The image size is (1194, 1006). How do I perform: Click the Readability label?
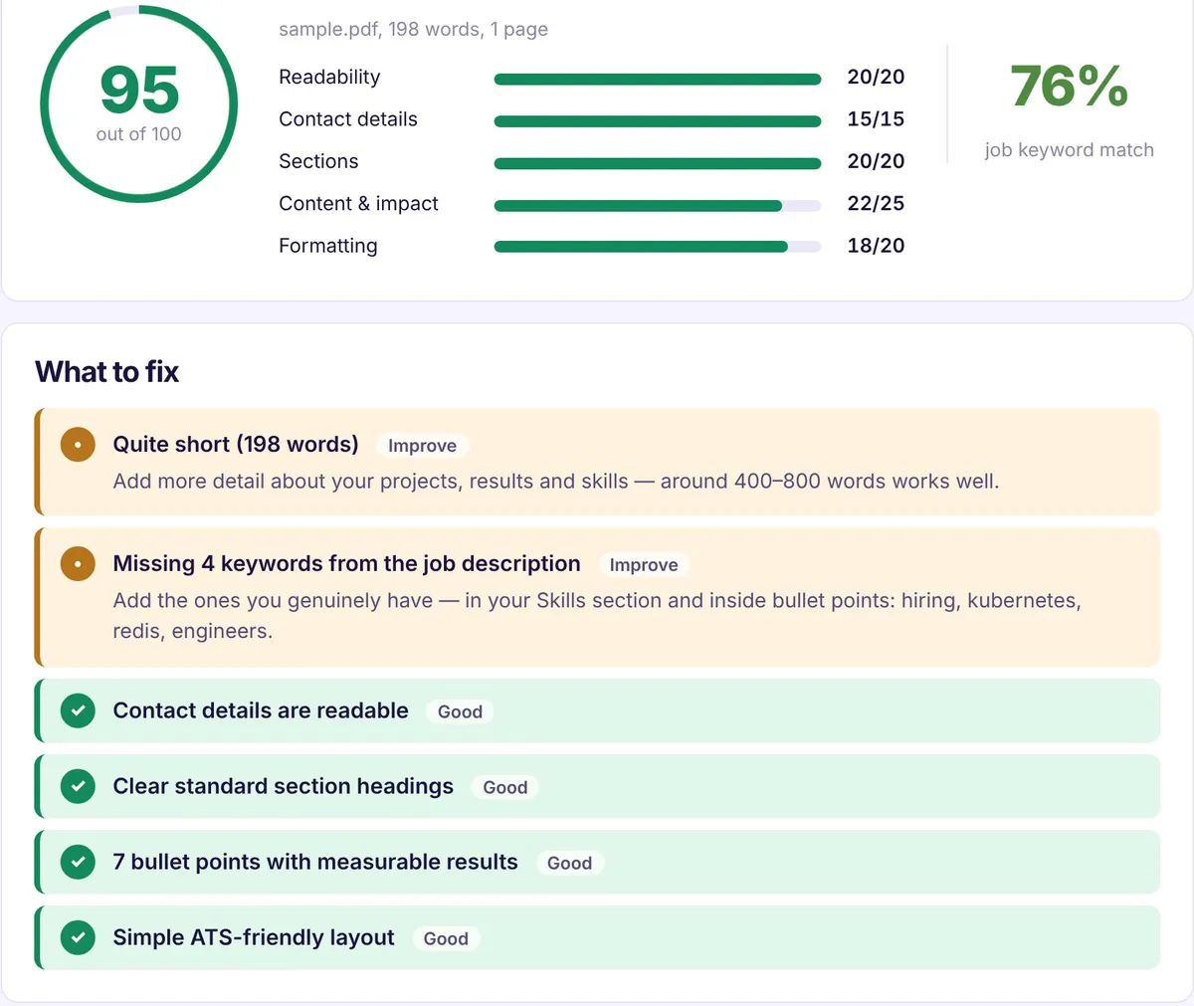tap(329, 77)
